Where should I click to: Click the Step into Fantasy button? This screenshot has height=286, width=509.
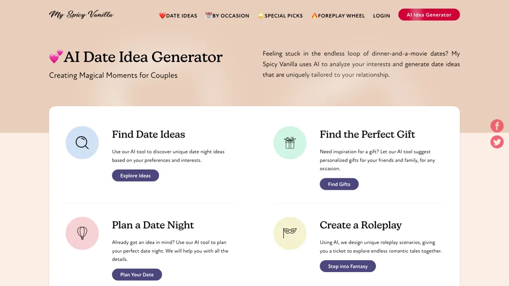(347, 266)
